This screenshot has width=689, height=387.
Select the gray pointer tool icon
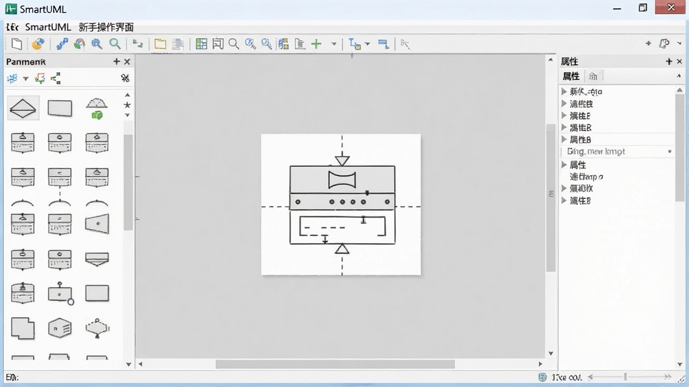coord(404,44)
